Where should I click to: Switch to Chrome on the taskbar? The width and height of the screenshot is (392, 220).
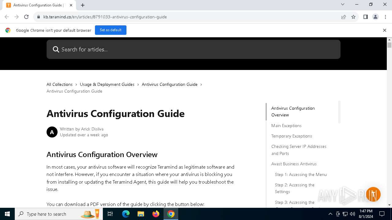[x=171, y=214]
